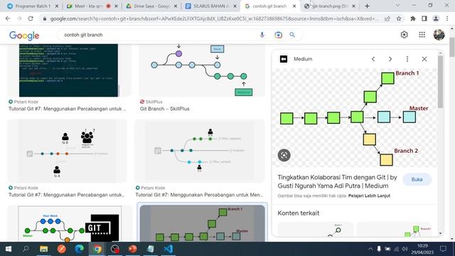This screenshot has width=455, height=256.
Task: Open Google Lens image search camera icon
Action: tap(278, 35)
